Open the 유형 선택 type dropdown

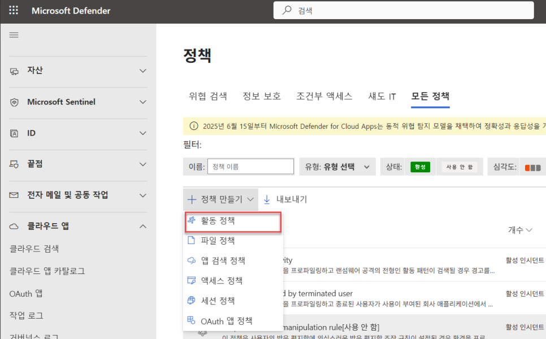pyautogui.click(x=337, y=167)
